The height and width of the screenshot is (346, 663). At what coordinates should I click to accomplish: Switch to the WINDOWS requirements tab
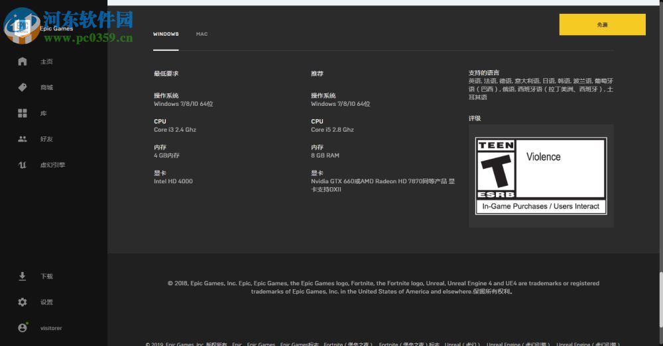point(166,34)
